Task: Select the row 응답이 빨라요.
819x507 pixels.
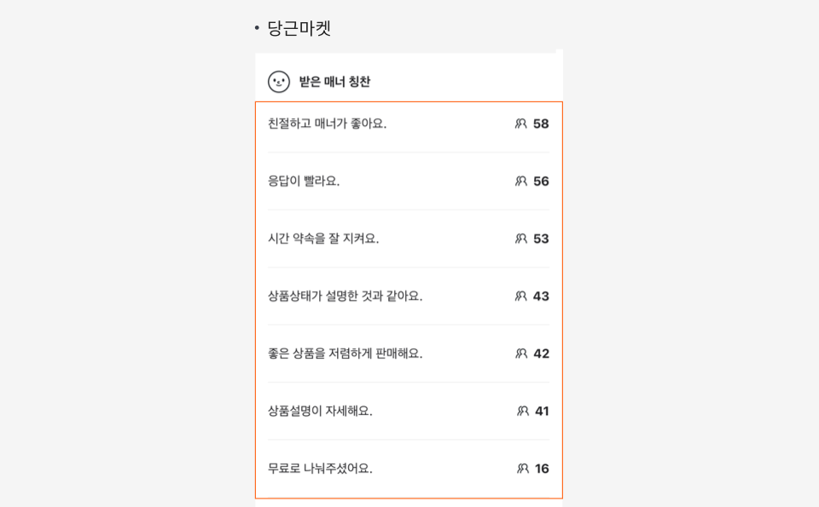Action: coord(409,181)
